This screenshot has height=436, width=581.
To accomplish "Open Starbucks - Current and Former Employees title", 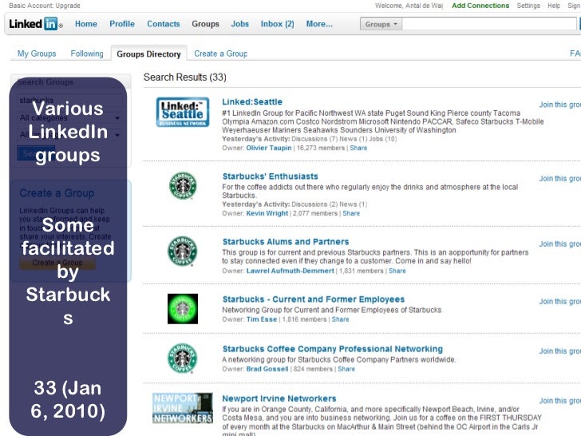I will tap(314, 299).
